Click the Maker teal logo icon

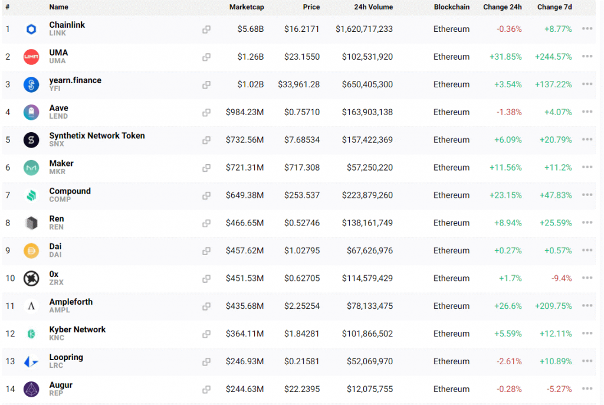click(31, 168)
